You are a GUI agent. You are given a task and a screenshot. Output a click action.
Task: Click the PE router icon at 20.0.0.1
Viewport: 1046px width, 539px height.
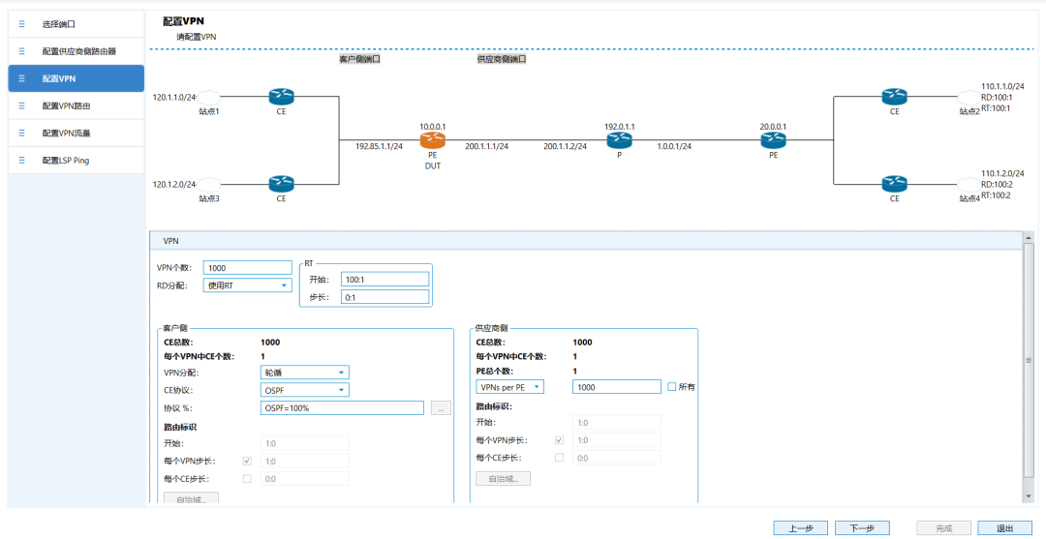(x=773, y=142)
